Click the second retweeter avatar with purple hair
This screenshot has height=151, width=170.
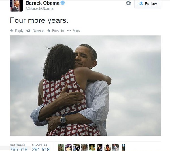69,148
